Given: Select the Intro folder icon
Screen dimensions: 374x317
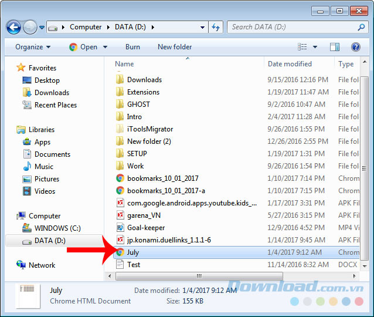Looking at the screenshot, I should point(120,117).
